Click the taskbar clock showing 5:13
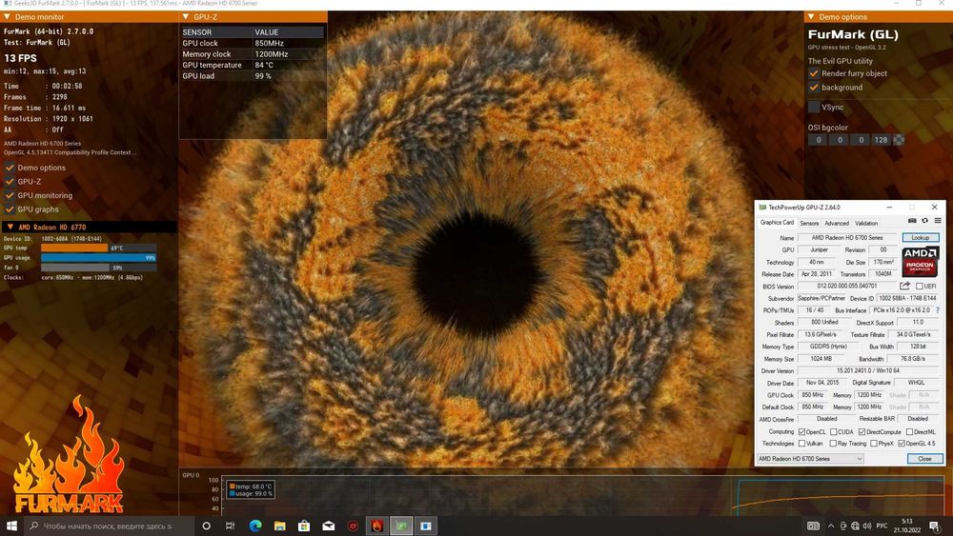The image size is (953, 536). 907,526
